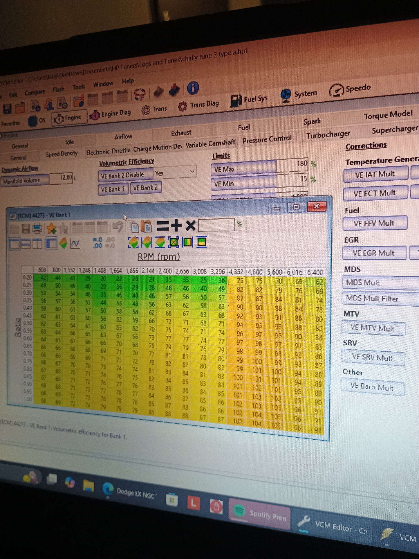
Task: Open the VE FFV Mult table
Action: (x=374, y=223)
